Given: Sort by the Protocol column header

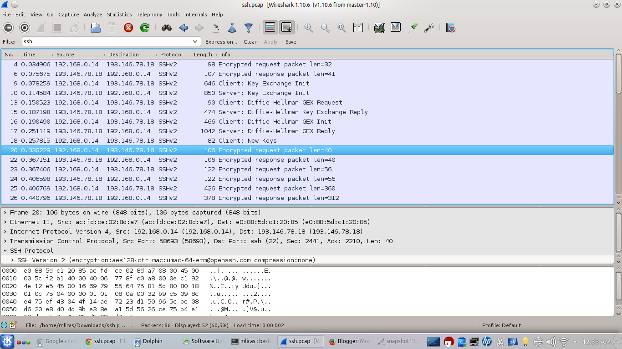Looking at the screenshot, I should pos(173,55).
